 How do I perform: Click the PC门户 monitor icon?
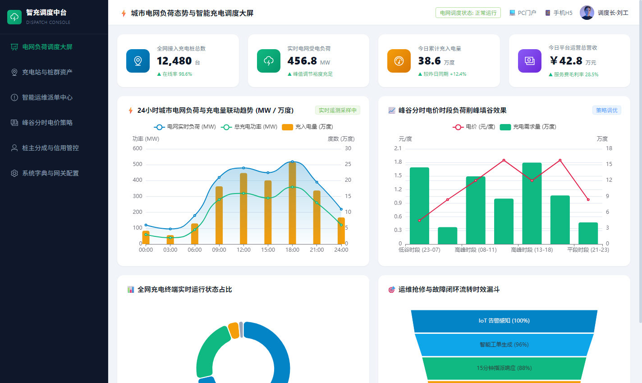tap(512, 13)
